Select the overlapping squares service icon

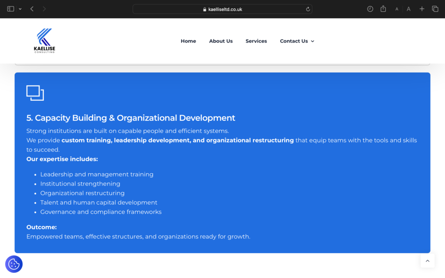tap(35, 93)
